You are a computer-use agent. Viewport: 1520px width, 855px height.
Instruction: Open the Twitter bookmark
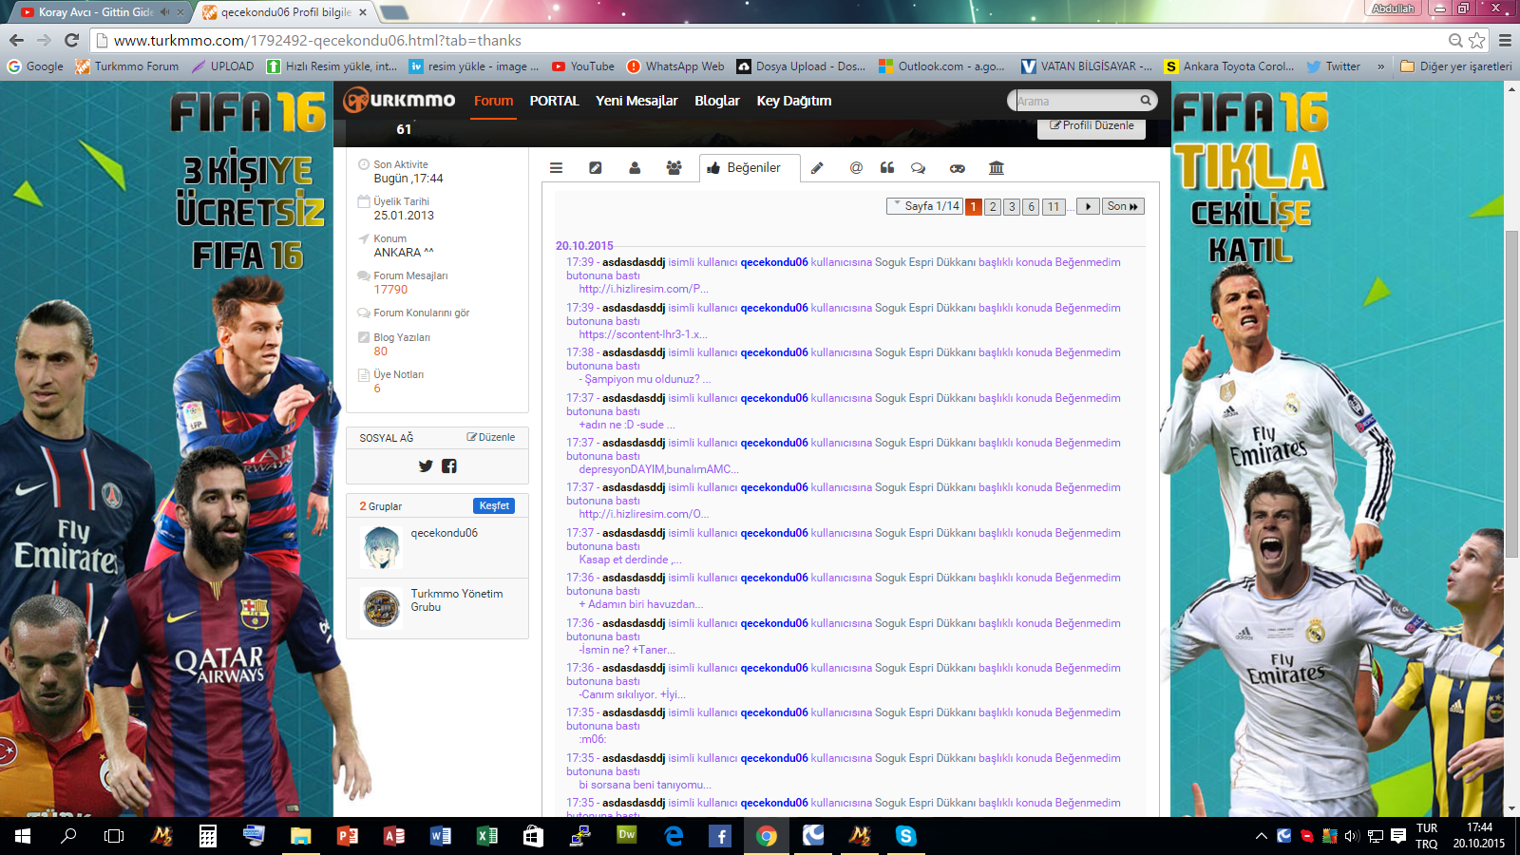[x=1334, y=66]
